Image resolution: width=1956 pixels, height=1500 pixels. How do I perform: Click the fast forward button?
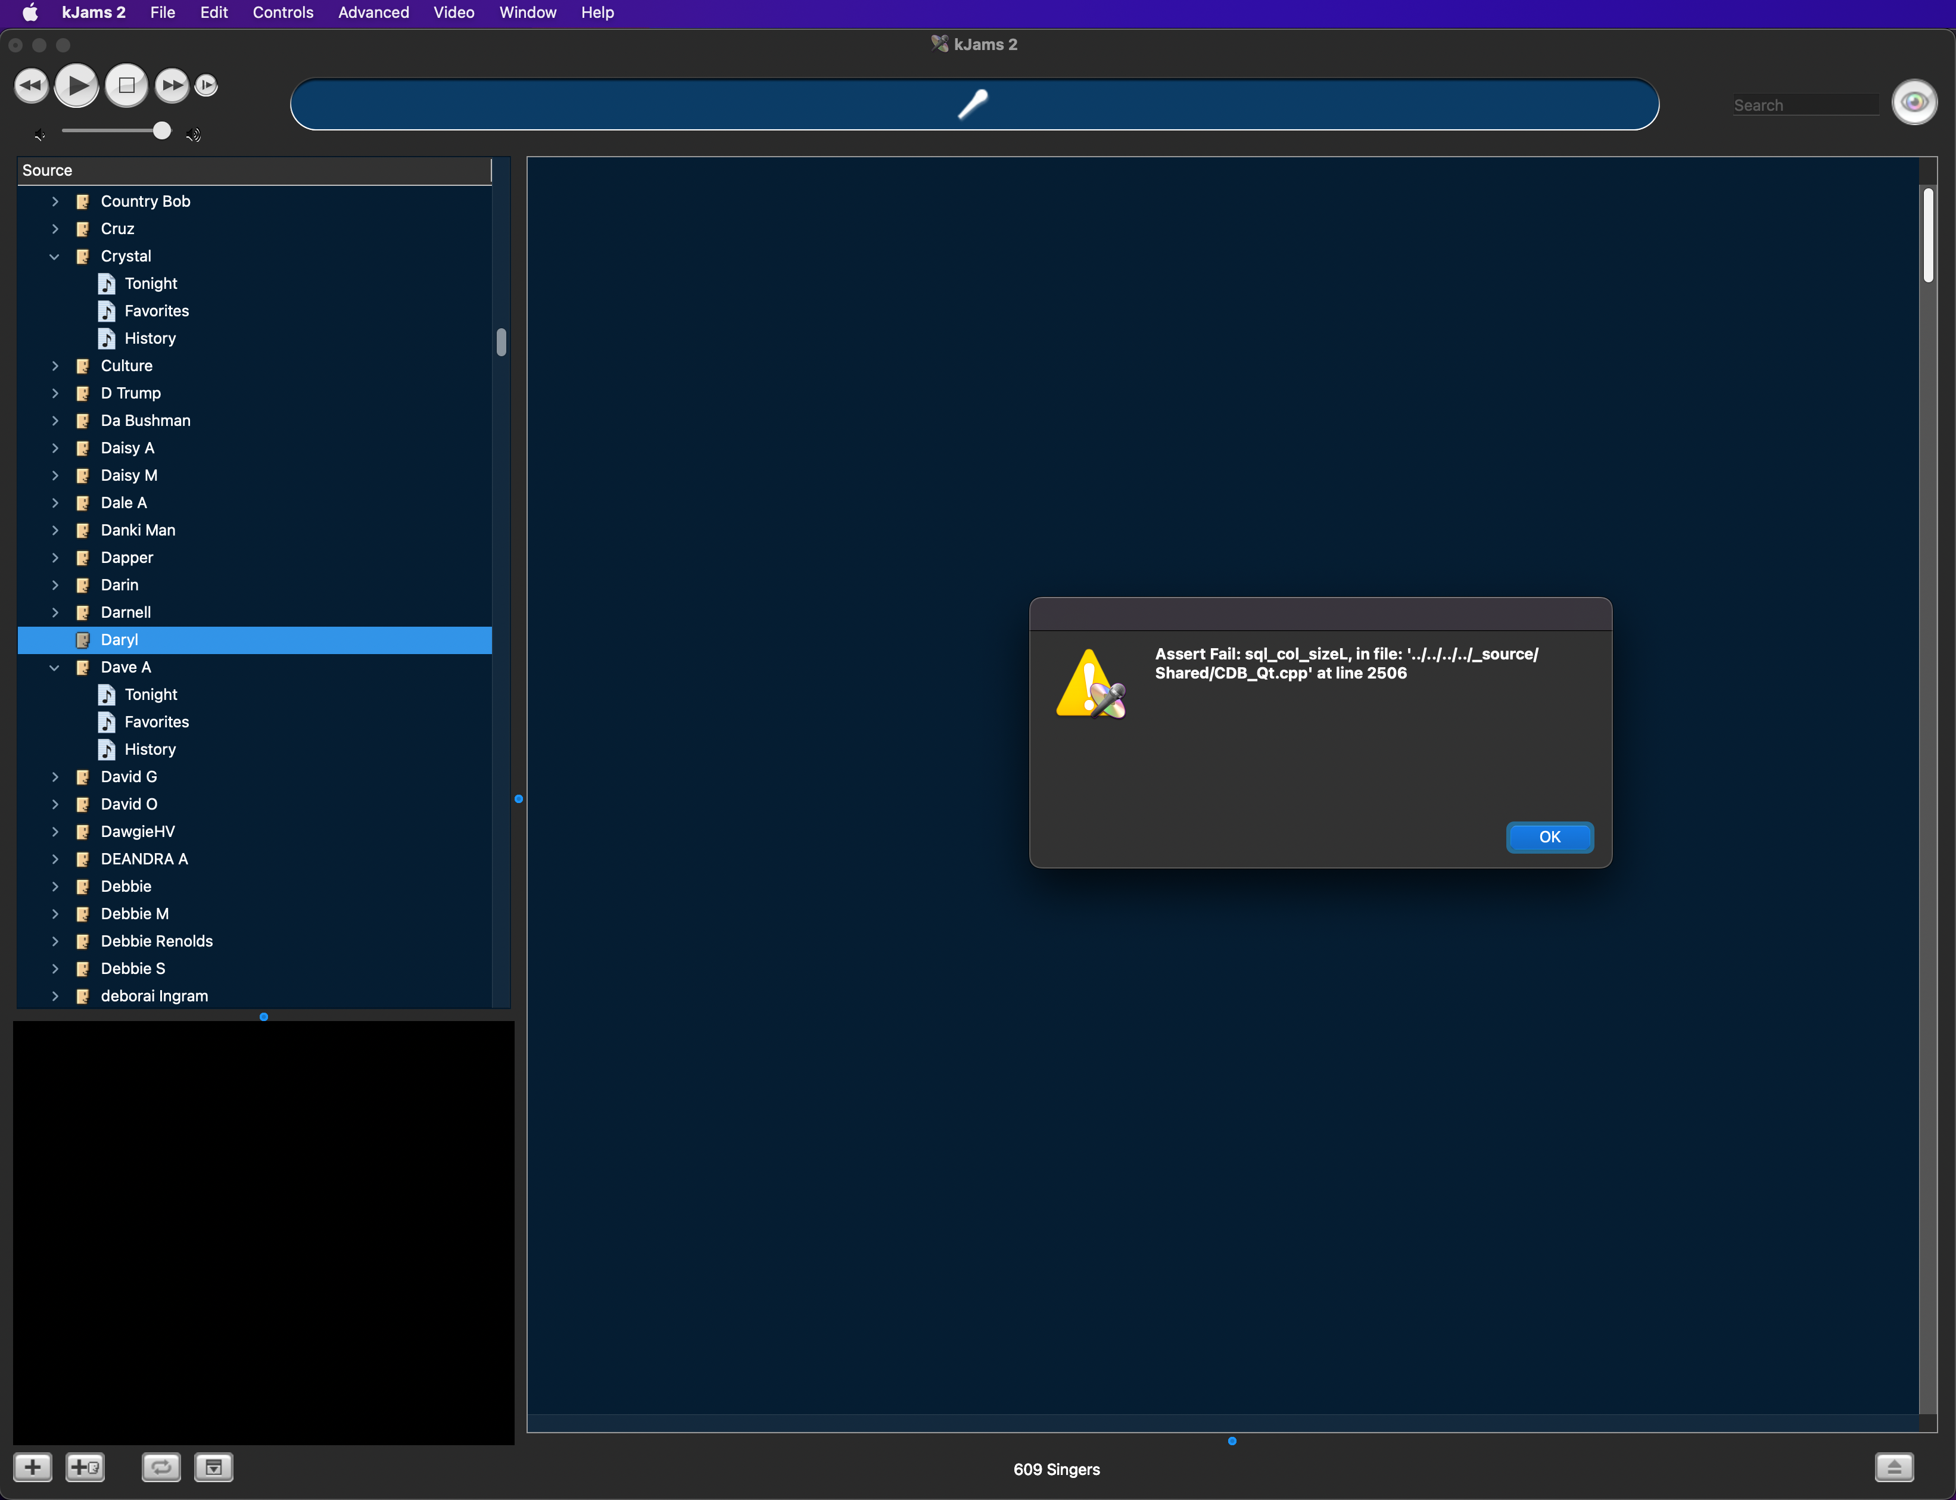click(x=172, y=86)
